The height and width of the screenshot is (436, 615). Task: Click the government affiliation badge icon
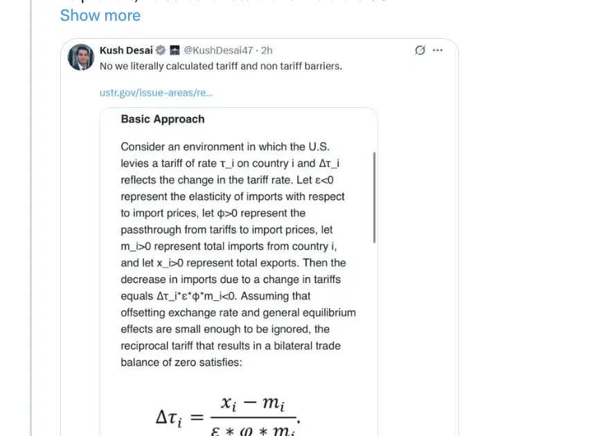175,51
